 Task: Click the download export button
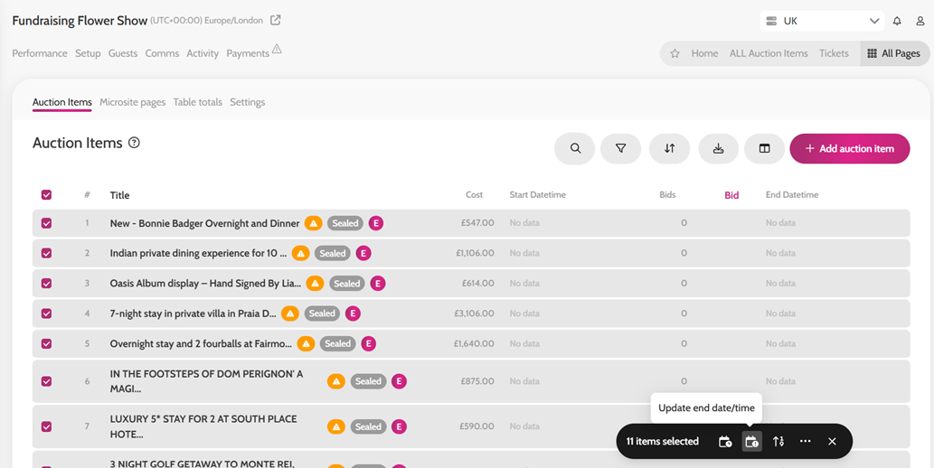click(x=719, y=149)
